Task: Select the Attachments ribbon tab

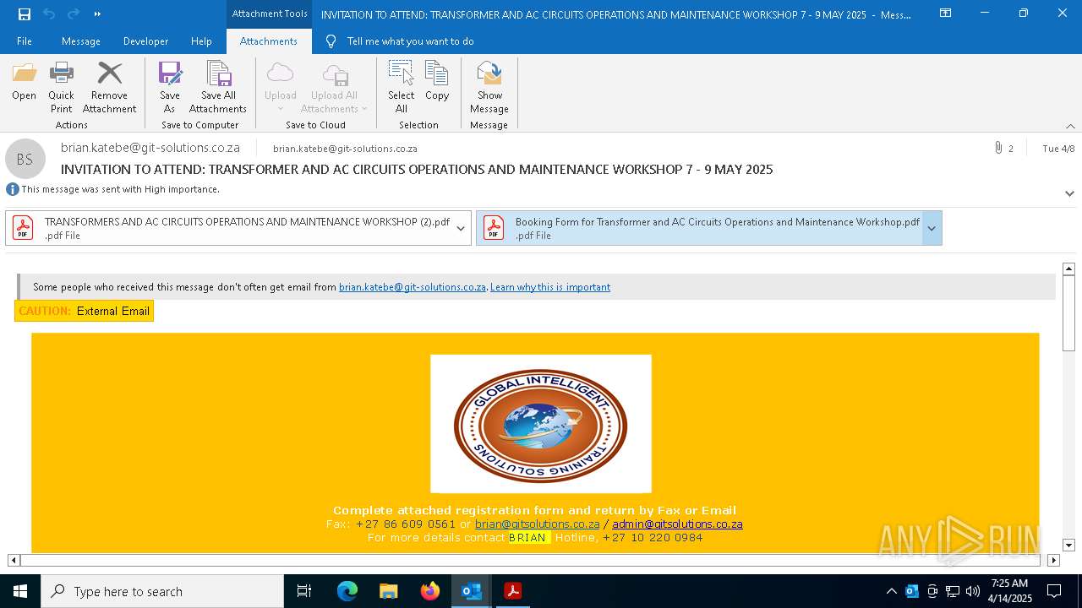Action: [x=269, y=41]
